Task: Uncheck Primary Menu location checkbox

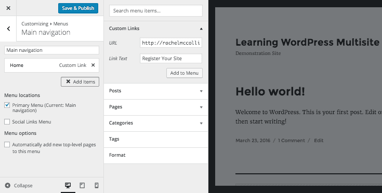Action: tap(7, 105)
